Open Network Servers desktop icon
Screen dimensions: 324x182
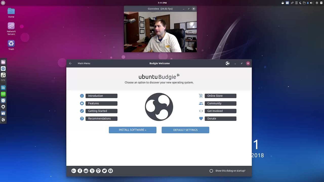coord(11,29)
